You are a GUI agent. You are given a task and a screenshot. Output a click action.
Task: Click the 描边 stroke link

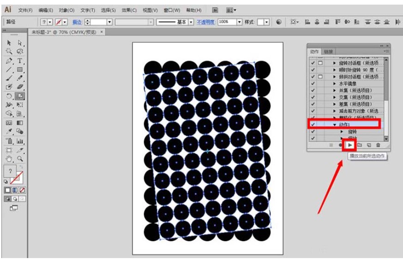[x=77, y=22]
